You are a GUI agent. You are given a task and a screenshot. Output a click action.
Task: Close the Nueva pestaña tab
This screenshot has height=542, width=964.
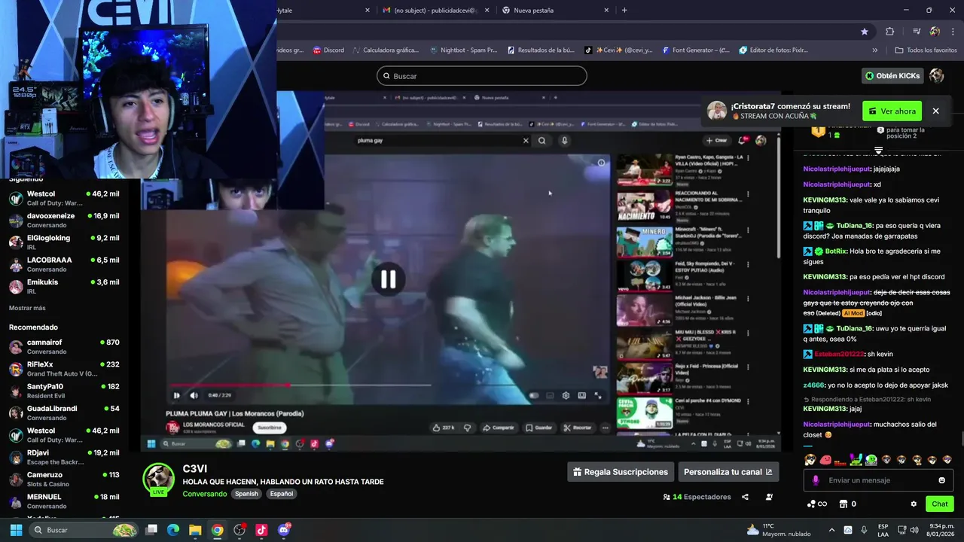tap(606, 10)
